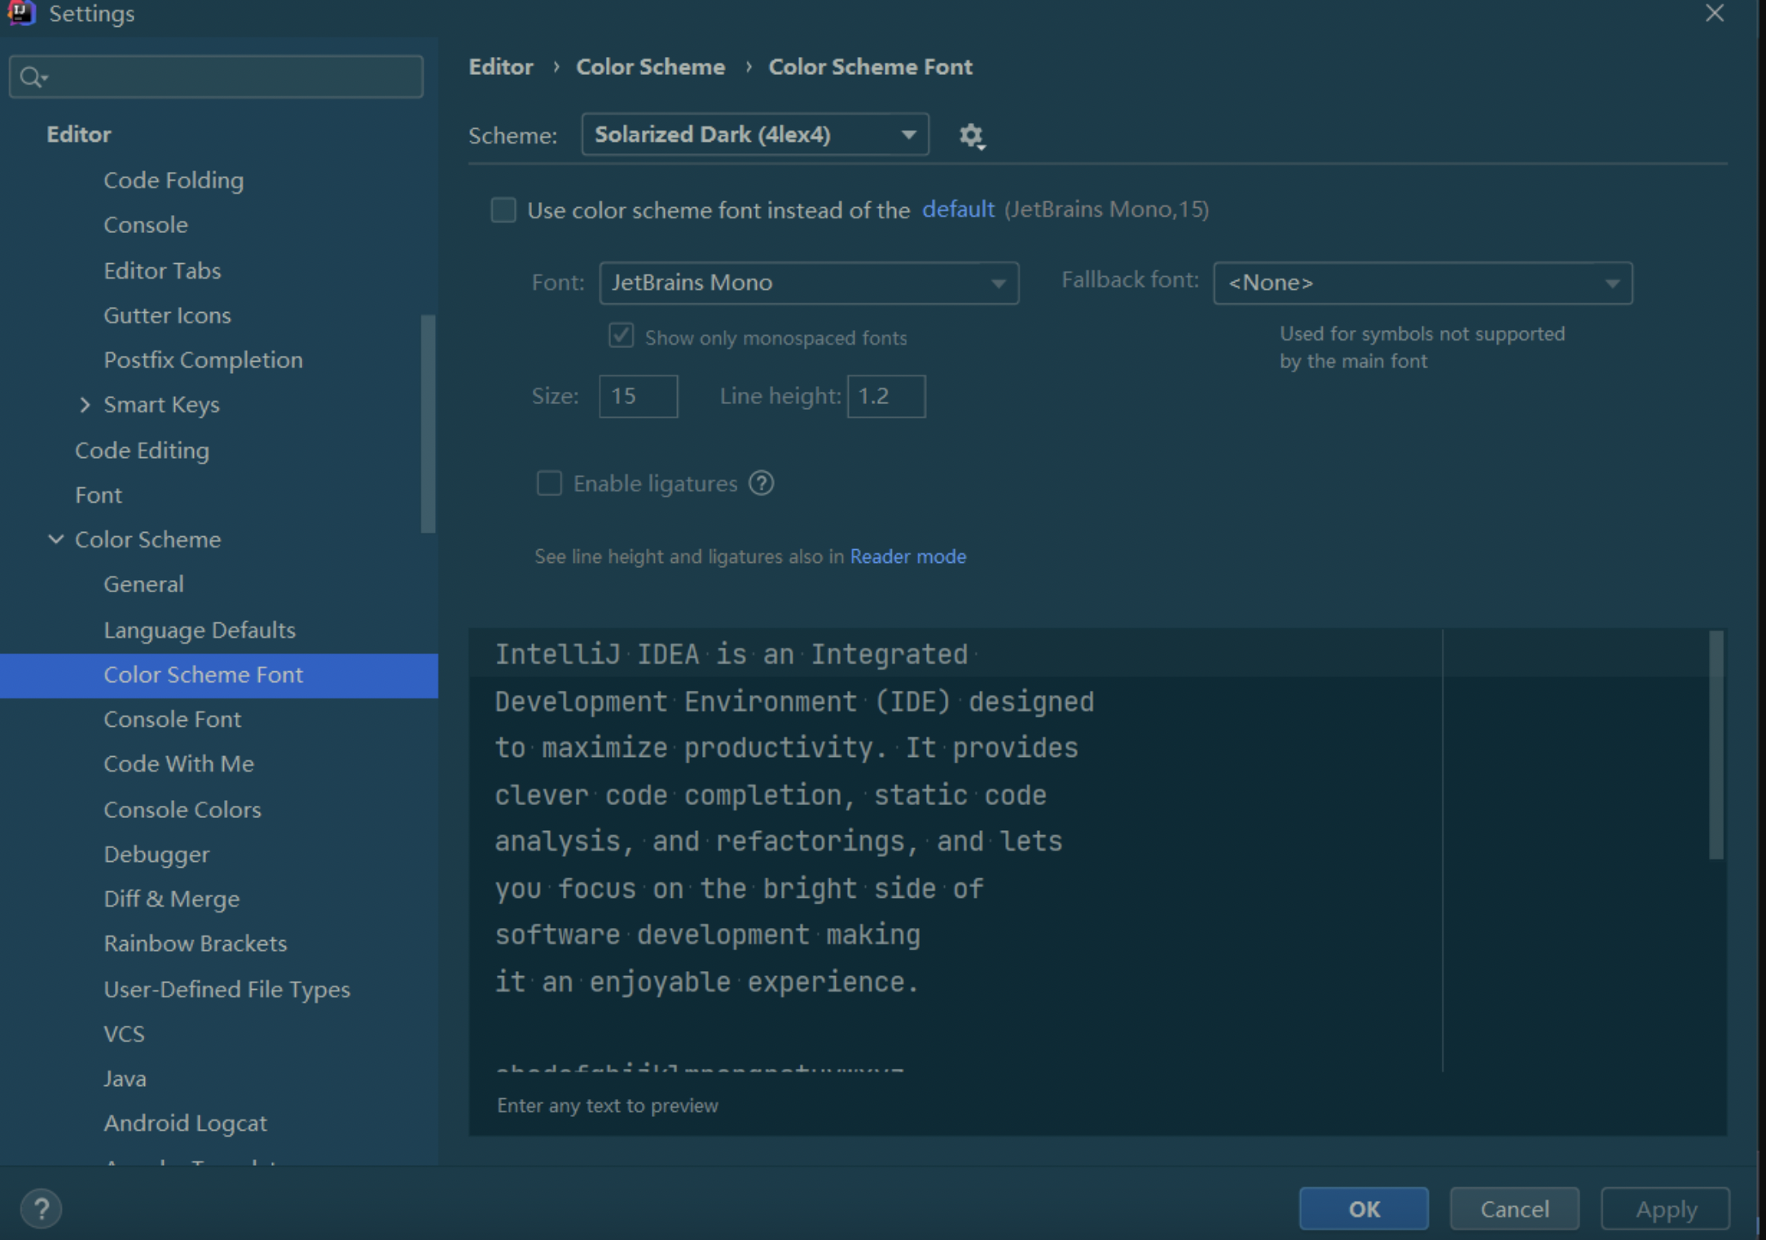Close the Settings dialog
The width and height of the screenshot is (1766, 1240).
(1714, 14)
